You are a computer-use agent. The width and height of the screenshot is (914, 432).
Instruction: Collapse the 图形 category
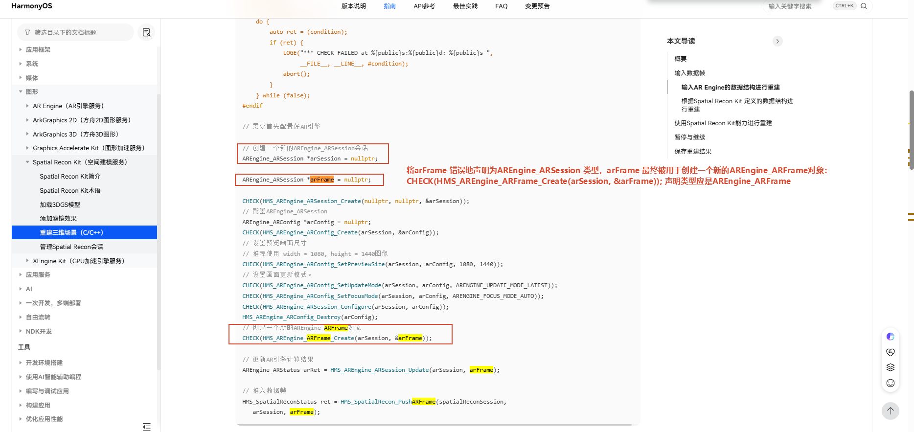pos(21,91)
